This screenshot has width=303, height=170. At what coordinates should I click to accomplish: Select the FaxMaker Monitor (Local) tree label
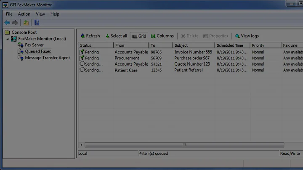click(x=42, y=39)
